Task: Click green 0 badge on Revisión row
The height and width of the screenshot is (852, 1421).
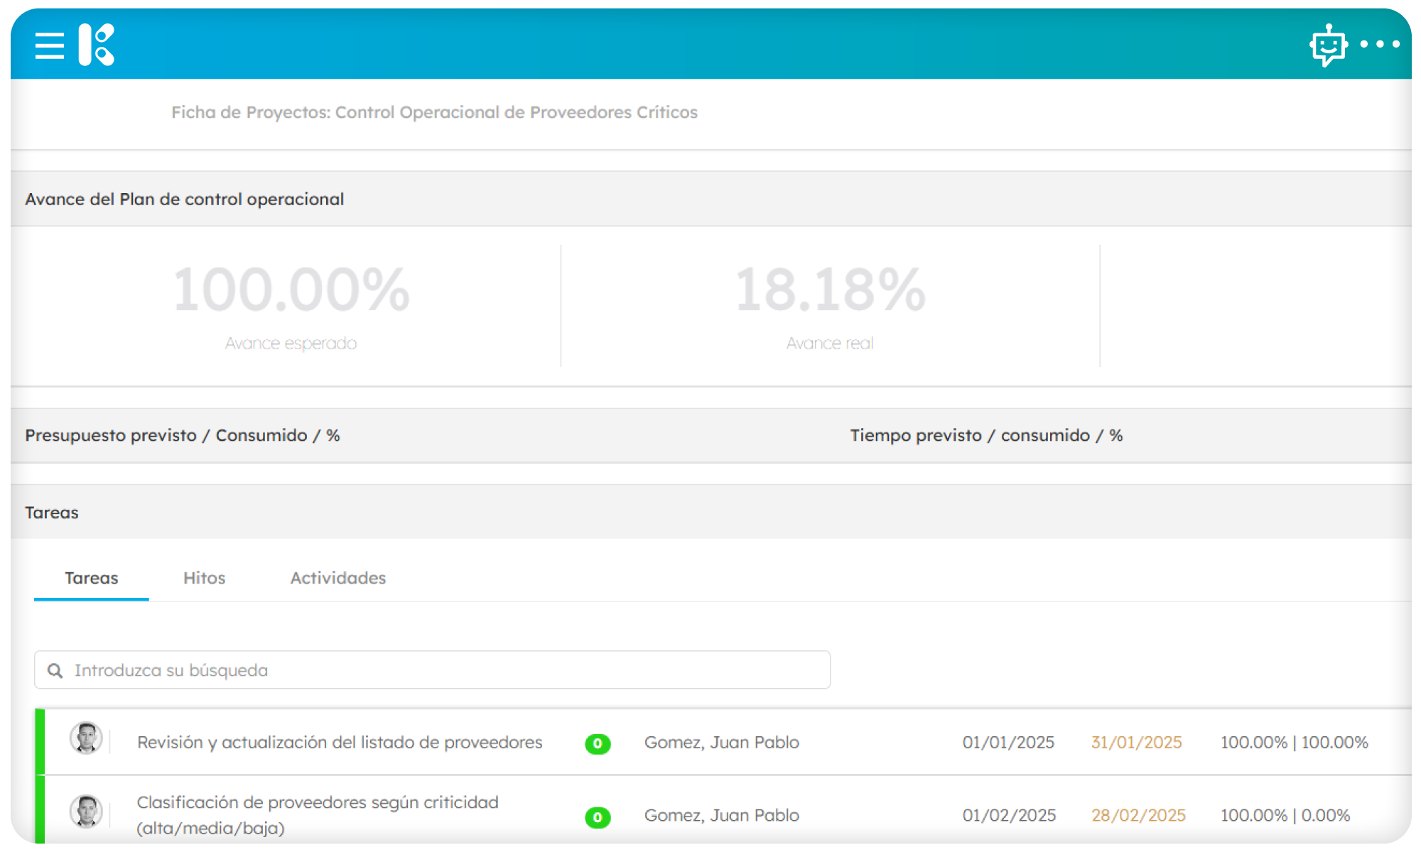Action: (x=598, y=743)
